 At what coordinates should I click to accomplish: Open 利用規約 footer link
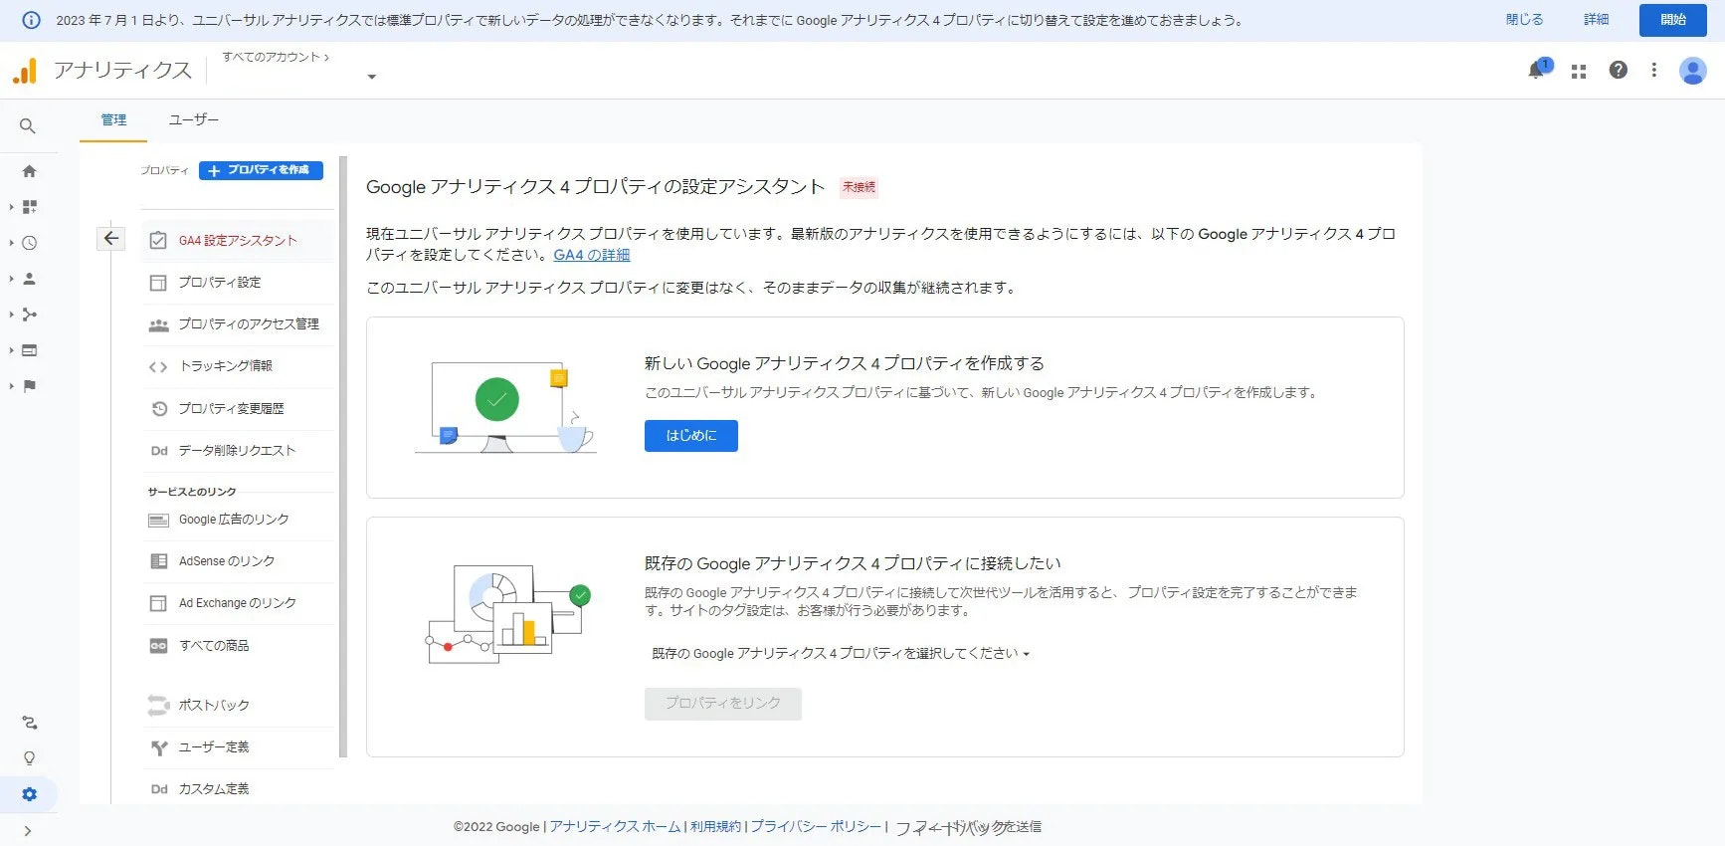click(x=715, y=827)
